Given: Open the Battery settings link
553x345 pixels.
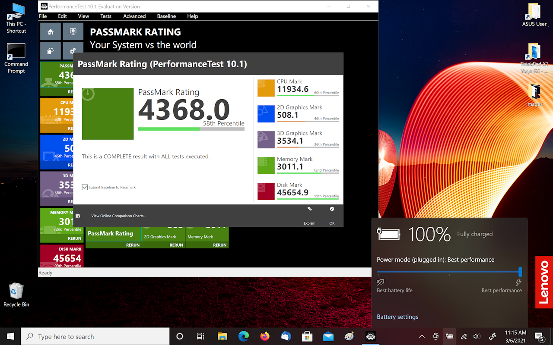Looking at the screenshot, I should pos(397,317).
